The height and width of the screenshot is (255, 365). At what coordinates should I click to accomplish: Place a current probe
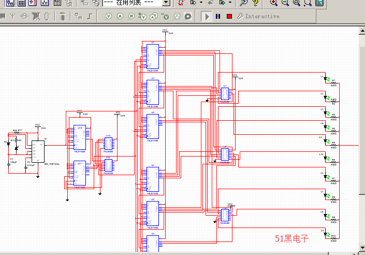click(120, 16)
